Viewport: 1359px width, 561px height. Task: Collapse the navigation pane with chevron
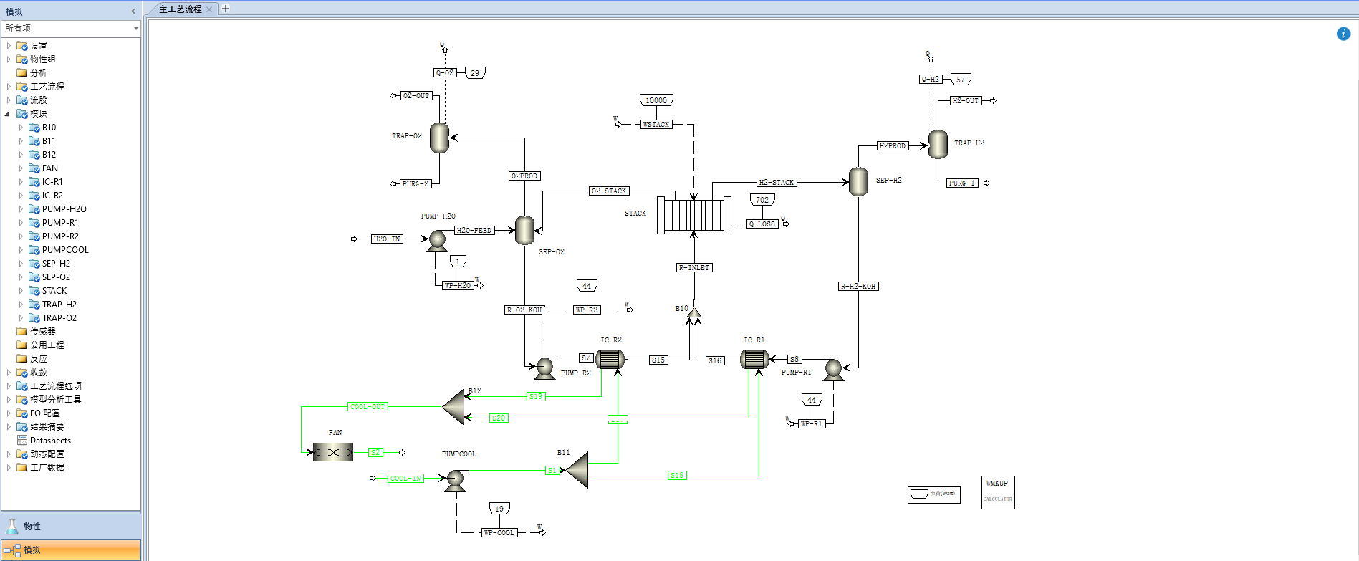coord(133,11)
